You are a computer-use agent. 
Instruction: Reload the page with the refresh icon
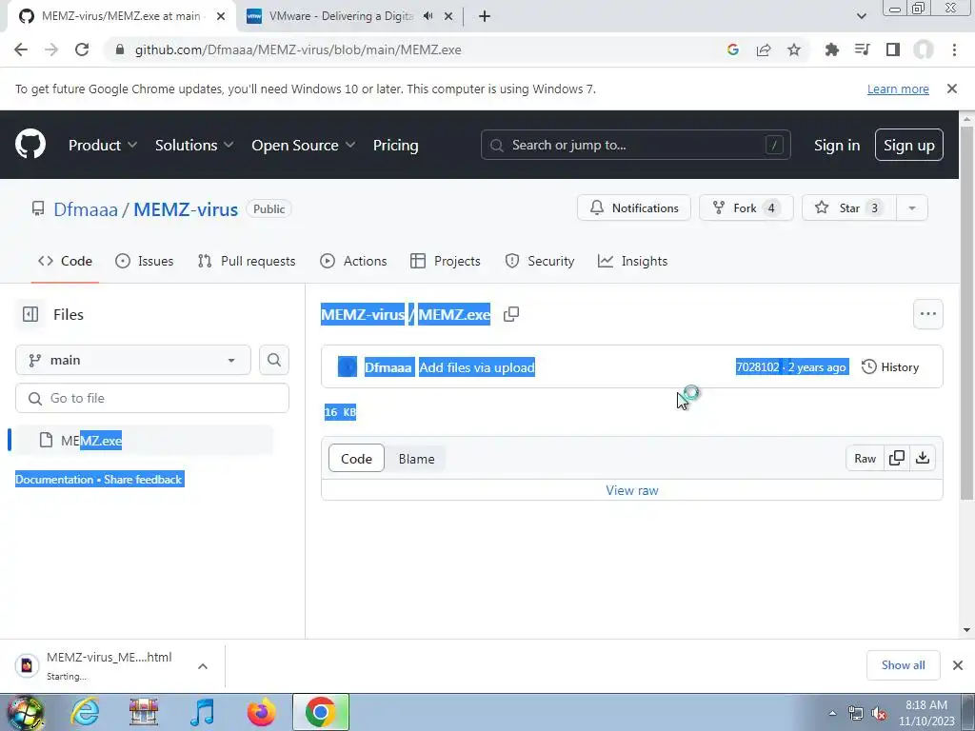point(82,49)
